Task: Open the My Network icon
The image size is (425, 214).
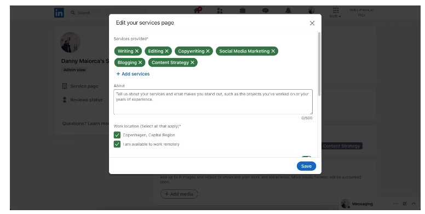Action: [220, 10]
